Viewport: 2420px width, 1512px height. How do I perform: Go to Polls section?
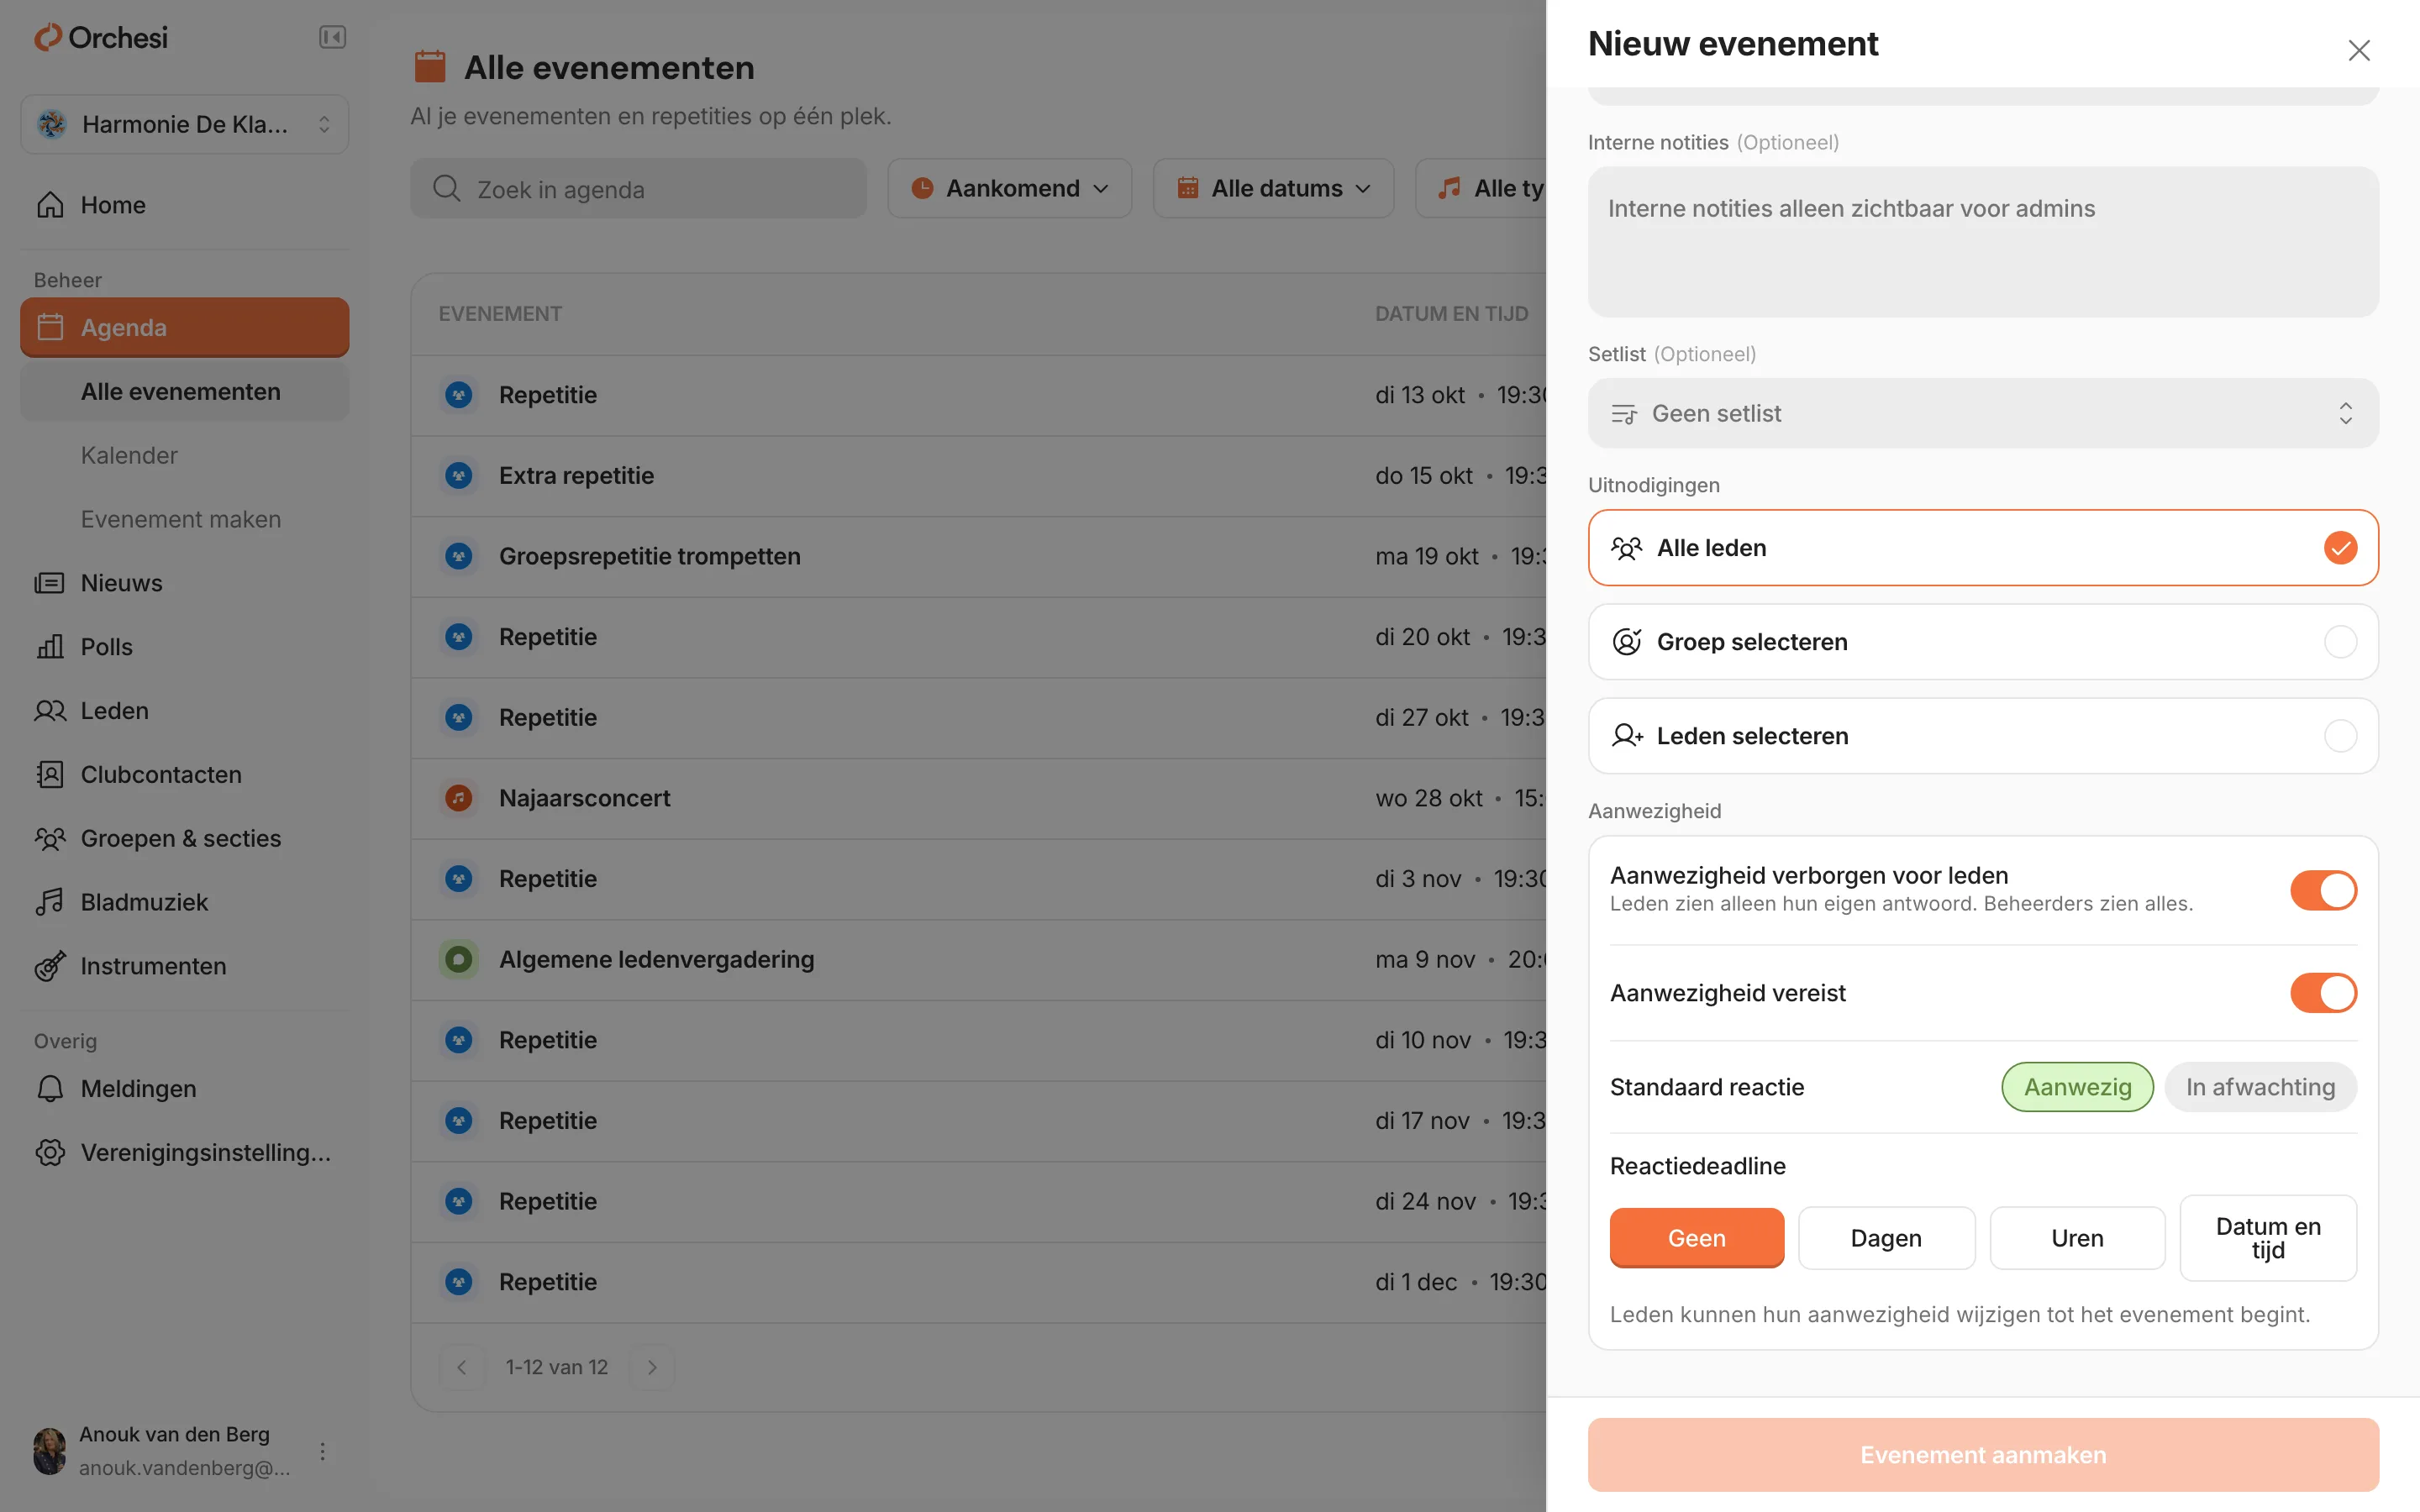point(185,647)
